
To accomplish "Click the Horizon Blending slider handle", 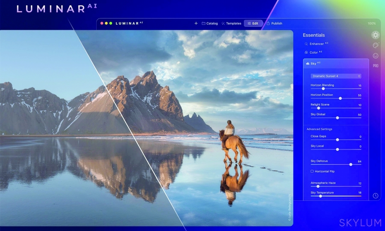I will (x=323, y=89).
